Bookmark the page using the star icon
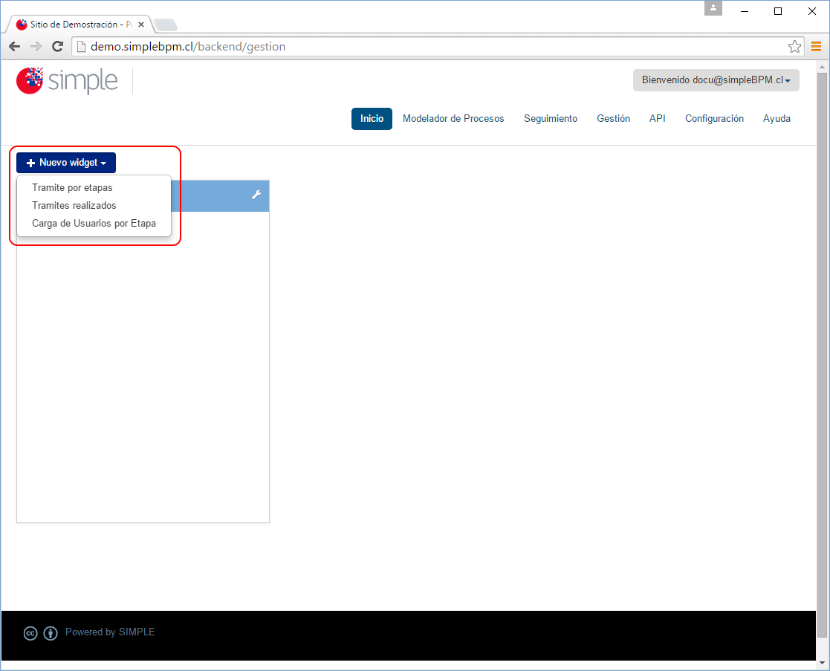This screenshot has width=830, height=671. coord(794,46)
